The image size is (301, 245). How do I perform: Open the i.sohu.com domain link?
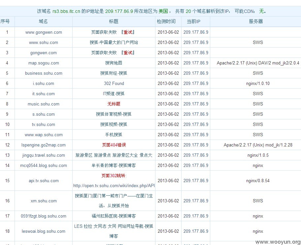click(x=44, y=83)
